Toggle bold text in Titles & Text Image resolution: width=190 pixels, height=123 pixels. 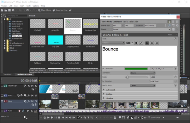(x=136, y=43)
